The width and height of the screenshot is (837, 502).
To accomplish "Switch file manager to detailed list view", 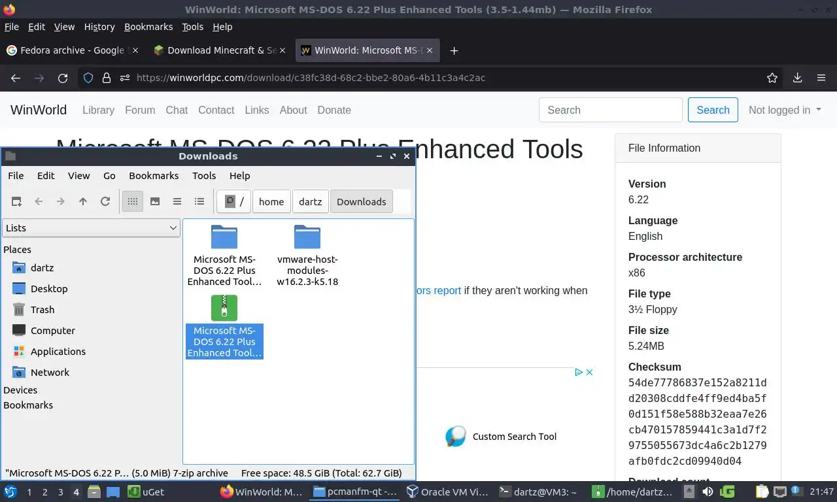I will 199,201.
